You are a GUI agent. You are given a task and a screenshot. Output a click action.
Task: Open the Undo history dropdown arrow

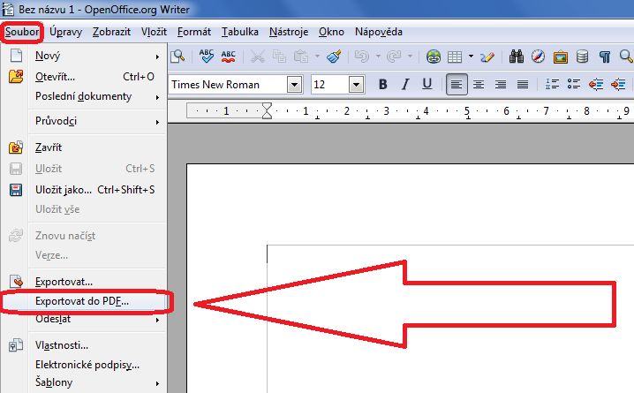[378, 57]
